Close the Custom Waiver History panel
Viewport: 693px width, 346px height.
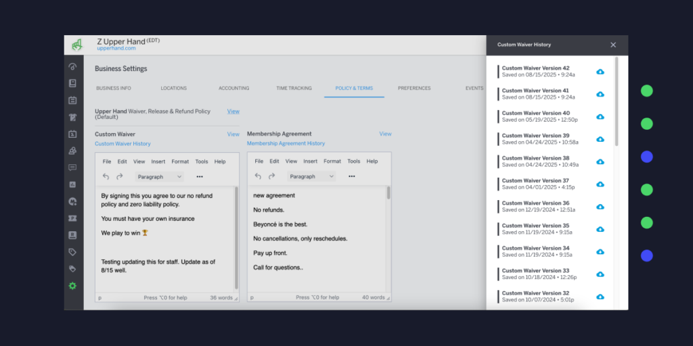click(613, 45)
